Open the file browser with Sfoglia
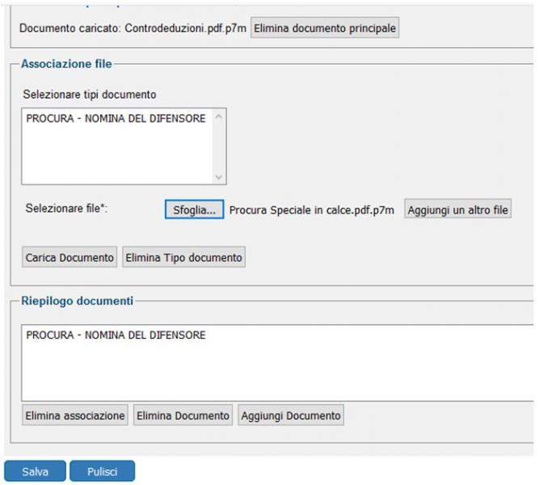 click(x=194, y=209)
